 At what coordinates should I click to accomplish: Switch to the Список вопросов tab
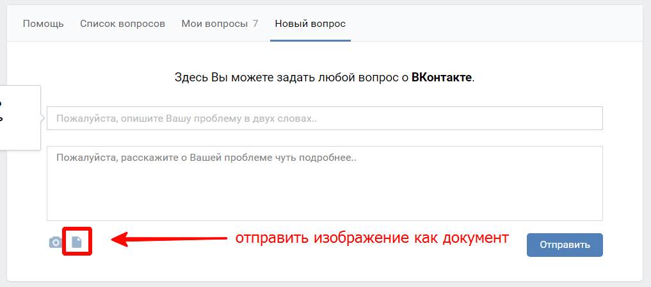point(122,24)
